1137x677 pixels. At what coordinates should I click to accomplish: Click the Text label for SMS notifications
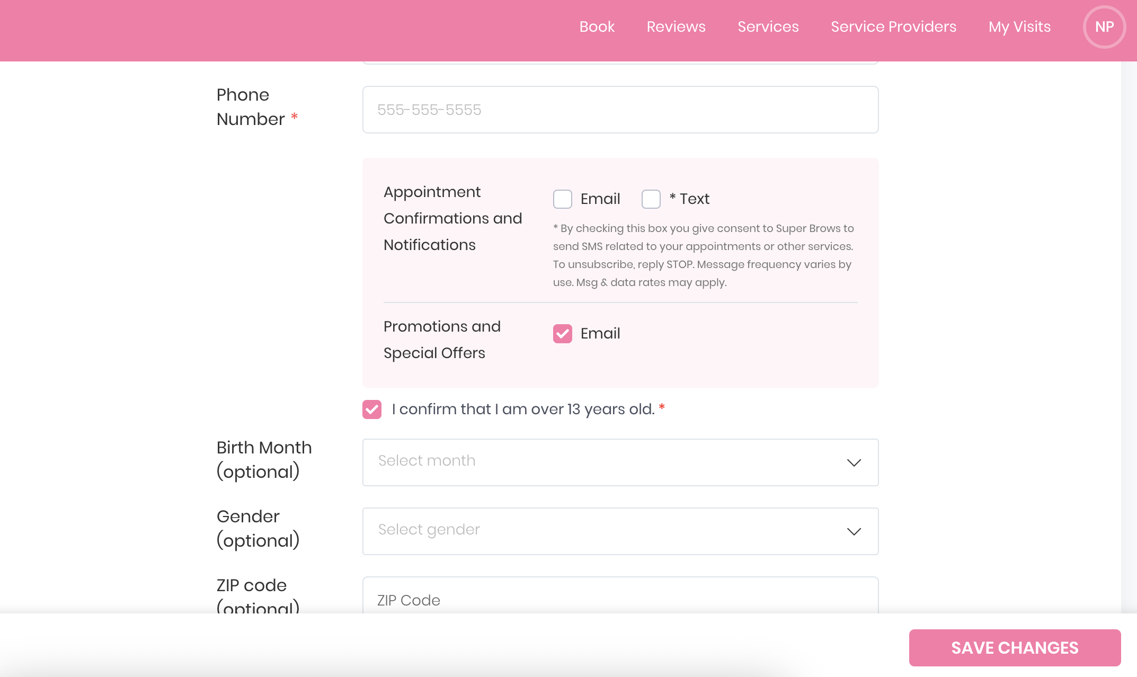694,199
